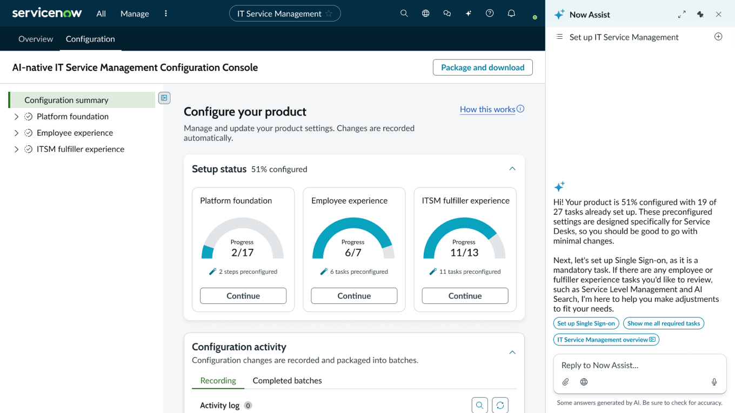Screen dimensions: 735x413
Task: Collapse the Configuration activity section
Action: pyautogui.click(x=512, y=353)
